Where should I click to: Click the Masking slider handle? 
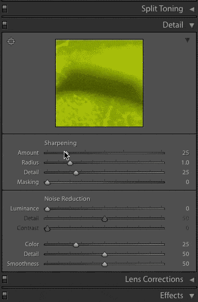pyautogui.click(x=47, y=182)
